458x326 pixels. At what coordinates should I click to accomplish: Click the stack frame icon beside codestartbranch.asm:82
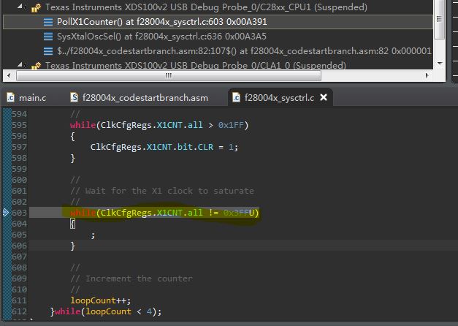pyautogui.click(x=48, y=51)
